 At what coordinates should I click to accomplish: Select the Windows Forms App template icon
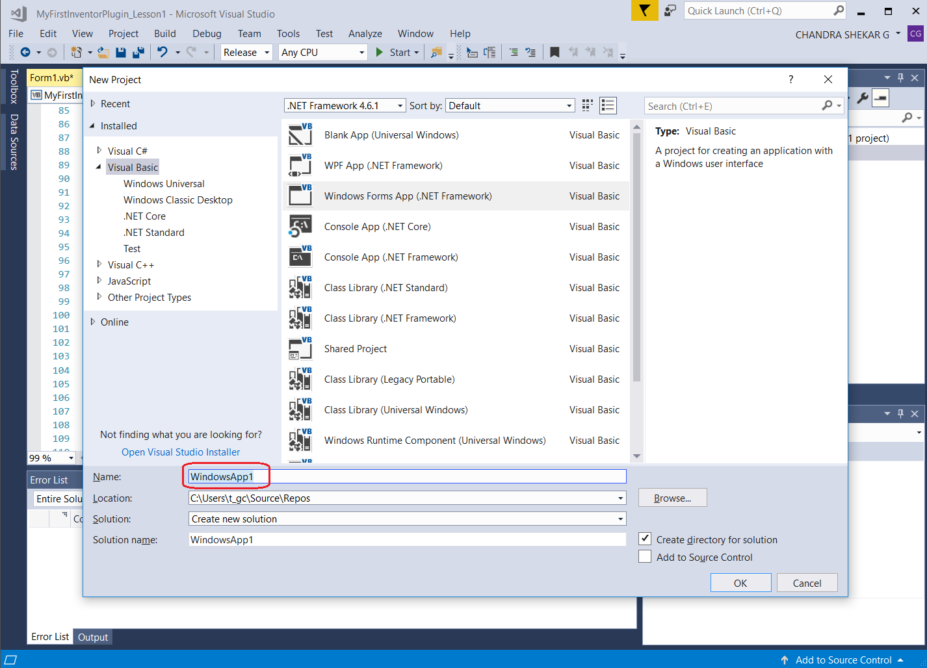[x=300, y=196]
